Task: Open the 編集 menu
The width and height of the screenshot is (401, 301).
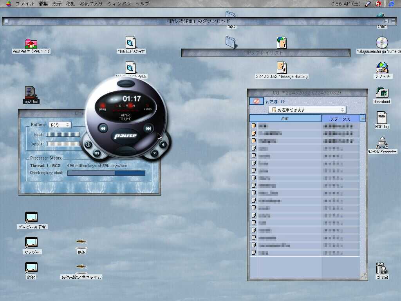Action: click(43, 4)
